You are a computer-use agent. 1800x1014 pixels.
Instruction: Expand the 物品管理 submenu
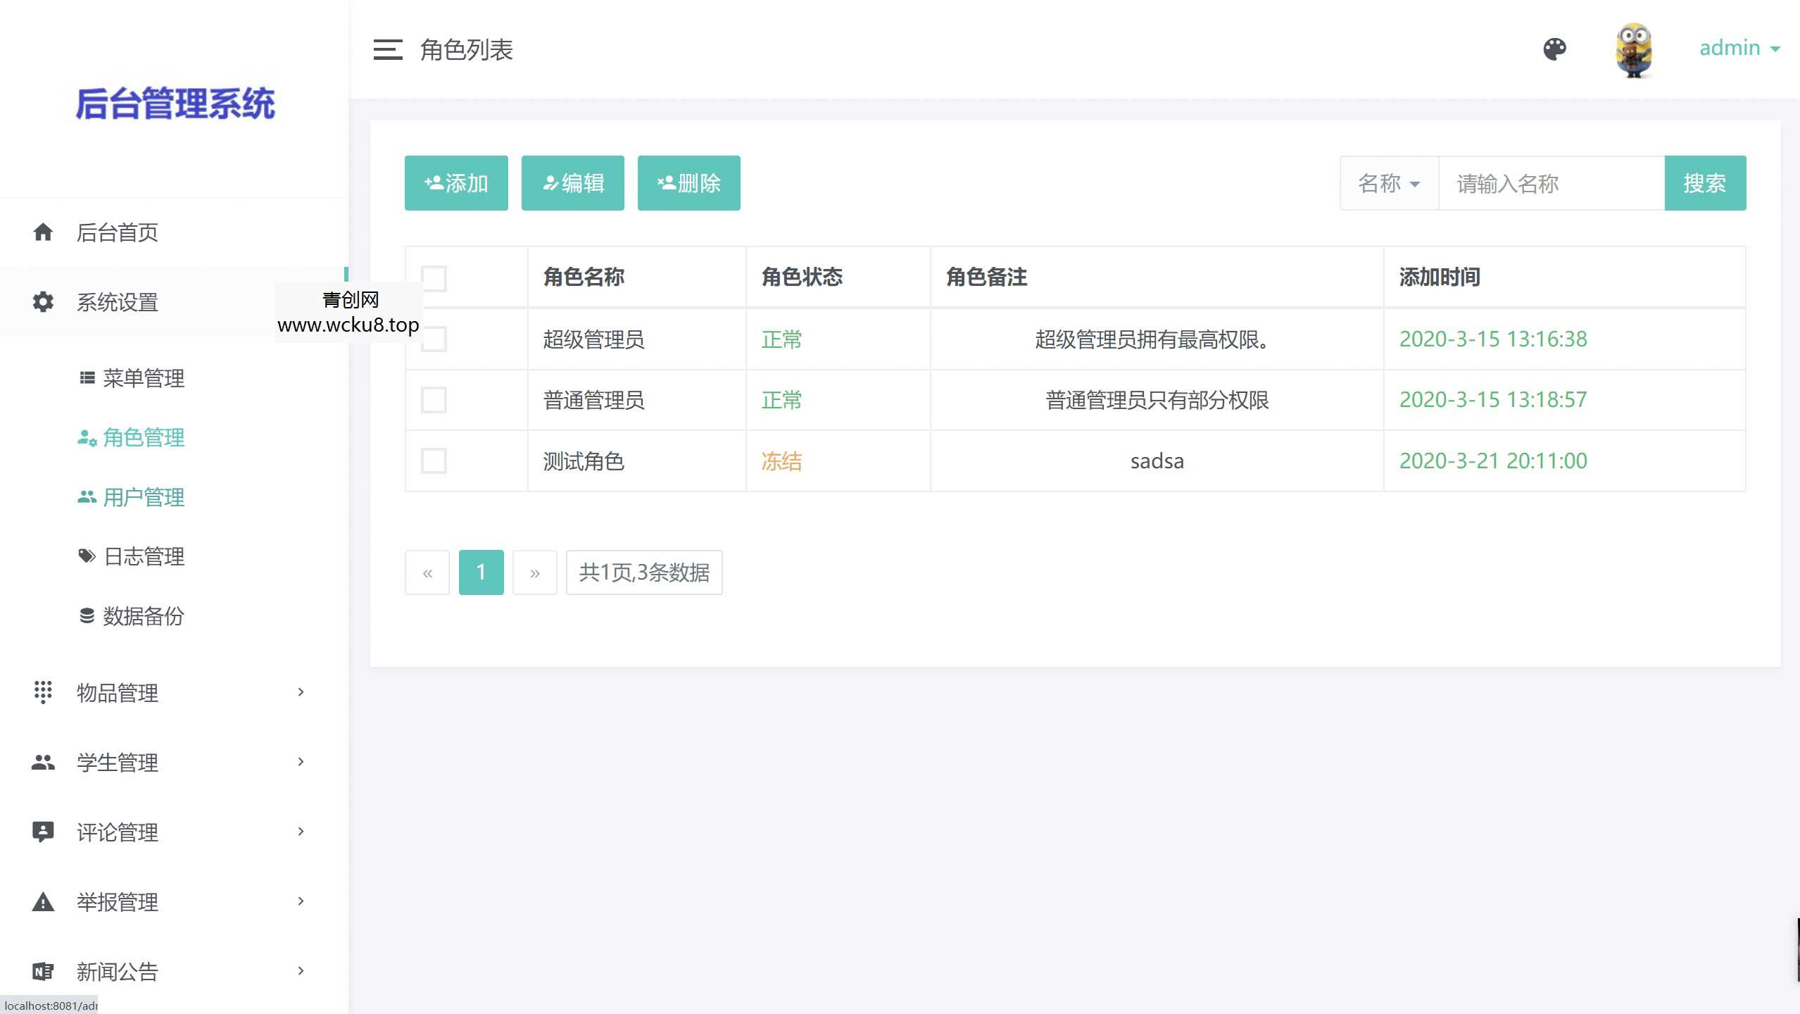coord(301,692)
